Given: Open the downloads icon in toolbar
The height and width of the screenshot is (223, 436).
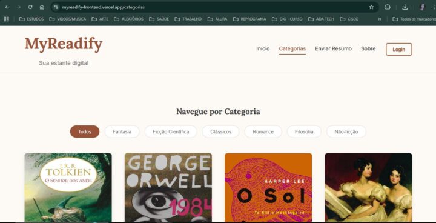Looking at the screenshot, I should [x=405, y=7].
